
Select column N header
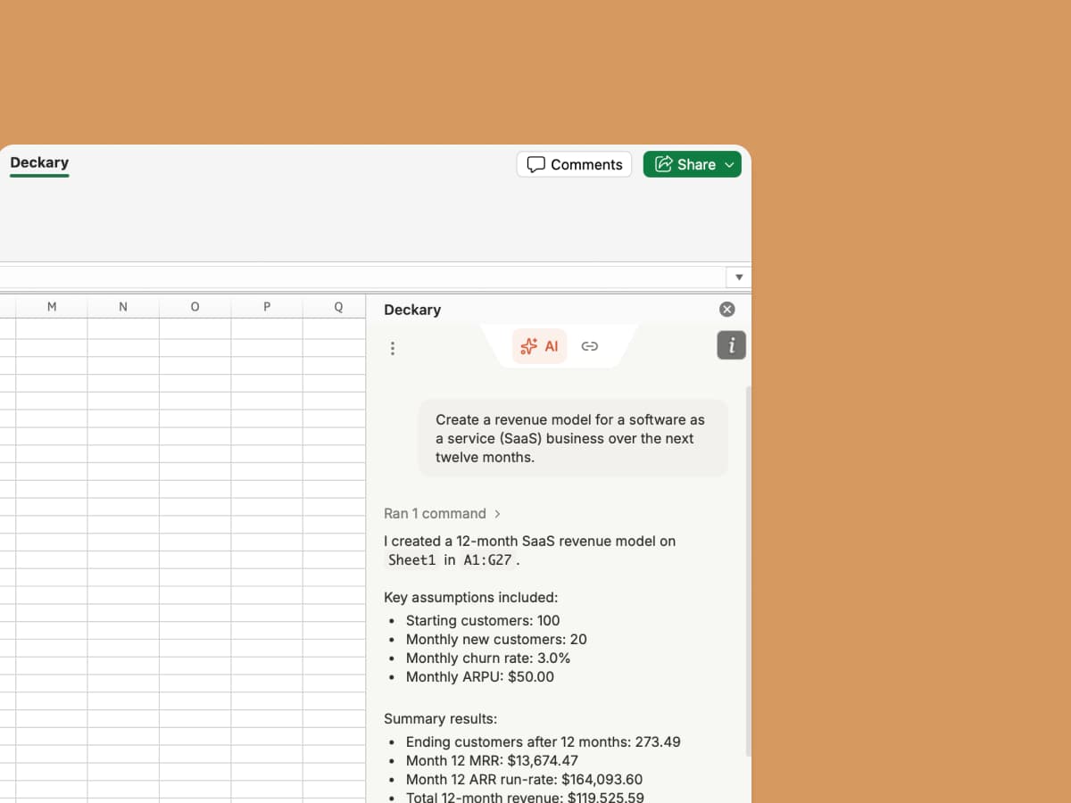coord(123,306)
